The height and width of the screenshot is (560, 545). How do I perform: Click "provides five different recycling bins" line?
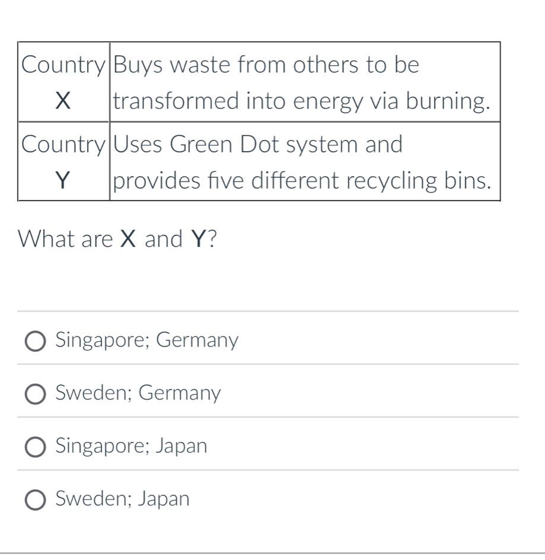point(302,182)
